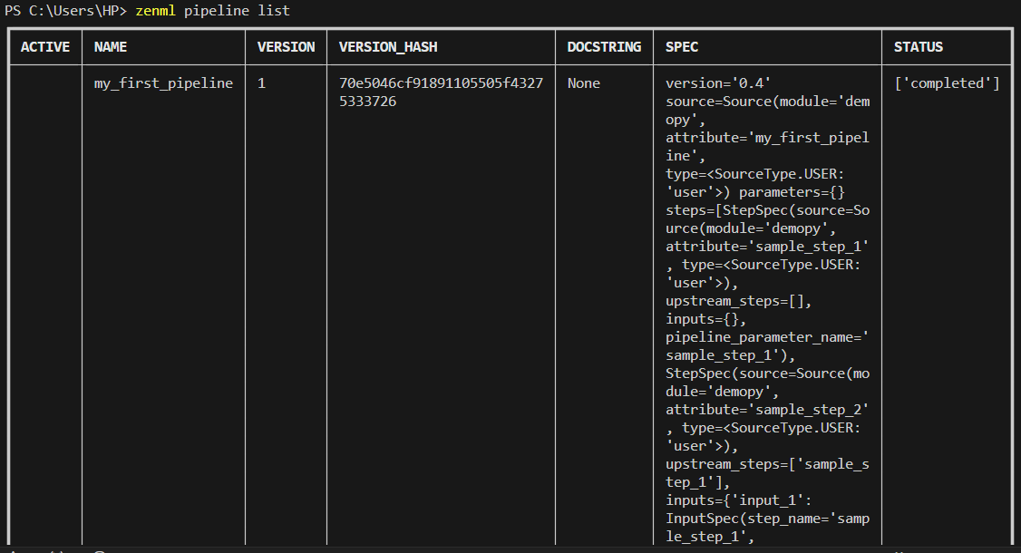This screenshot has width=1021, height=553.
Task: Select the inputs={'input_1': spec line
Action: pyautogui.click(x=738, y=500)
